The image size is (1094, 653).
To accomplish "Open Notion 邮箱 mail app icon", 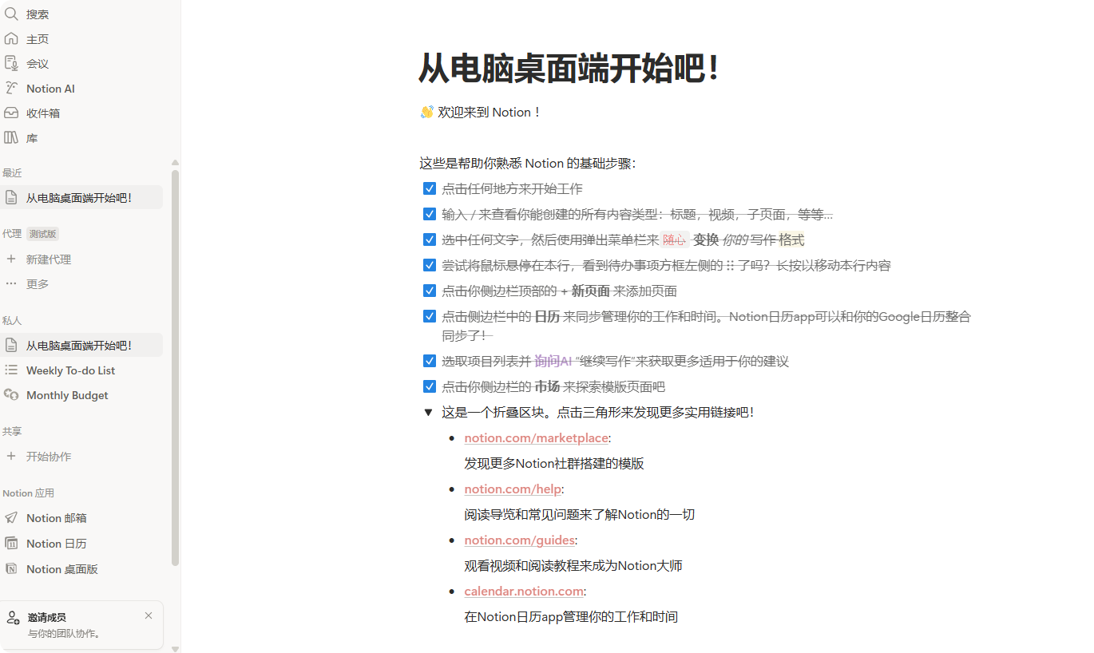I will 11,518.
